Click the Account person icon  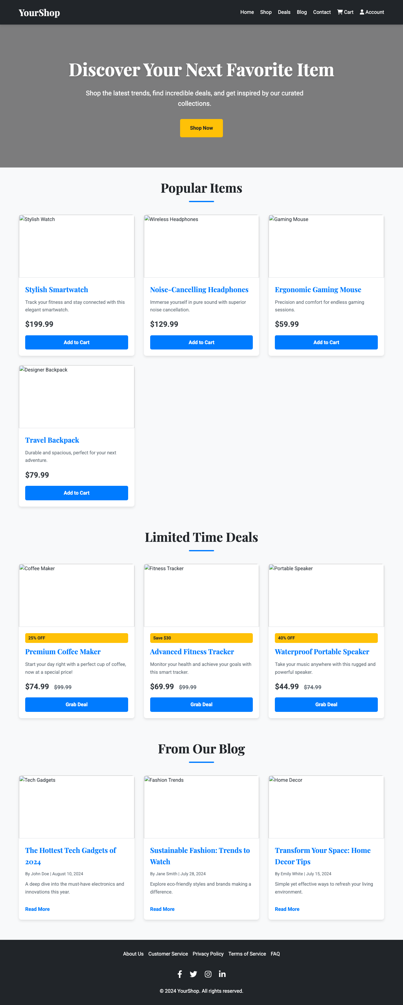(362, 12)
